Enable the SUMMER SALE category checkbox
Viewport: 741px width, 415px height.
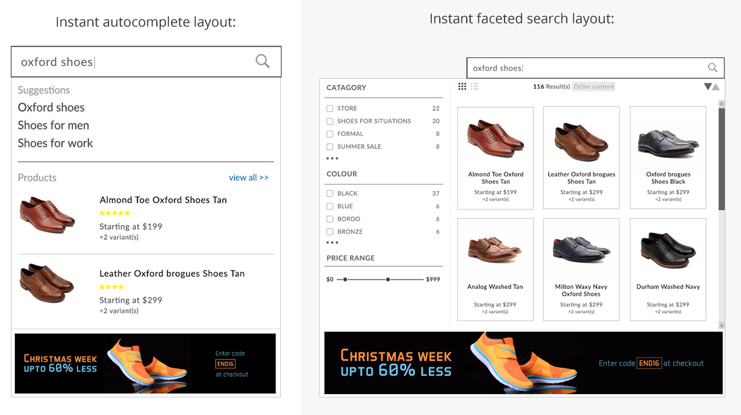[x=330, y=147]
